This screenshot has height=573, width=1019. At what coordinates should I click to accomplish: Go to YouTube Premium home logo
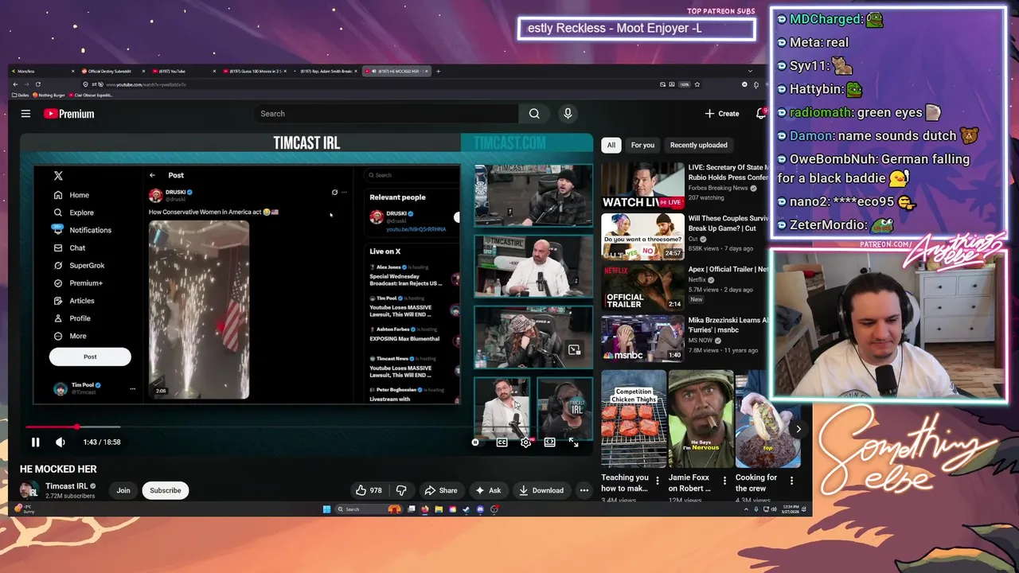tap(69, 114)
